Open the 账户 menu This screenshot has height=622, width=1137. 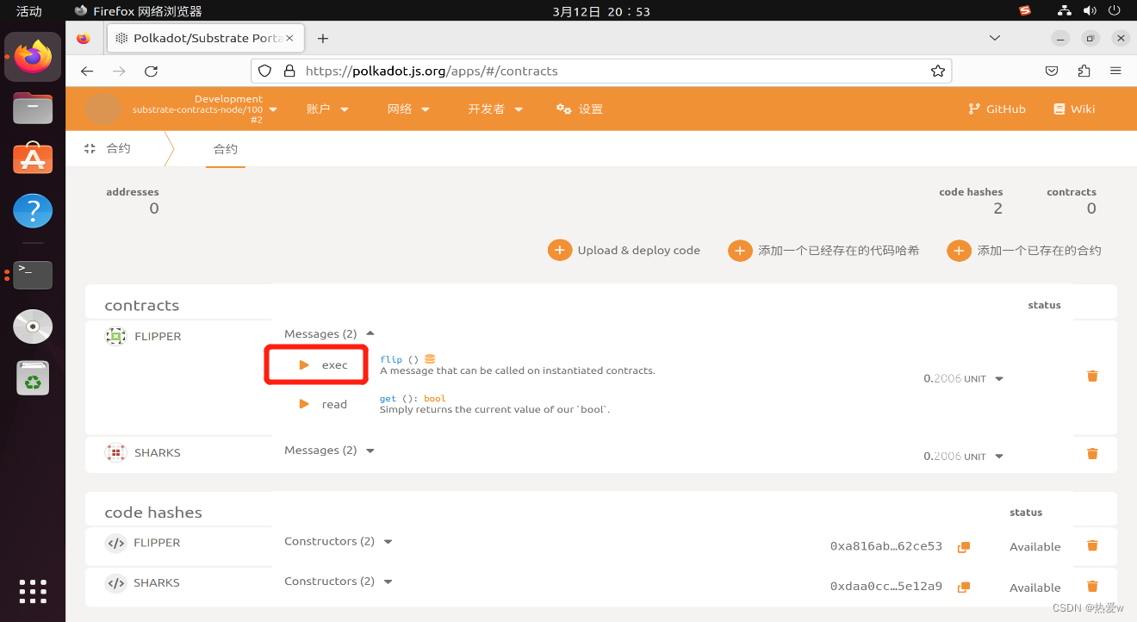coord(327,109)
